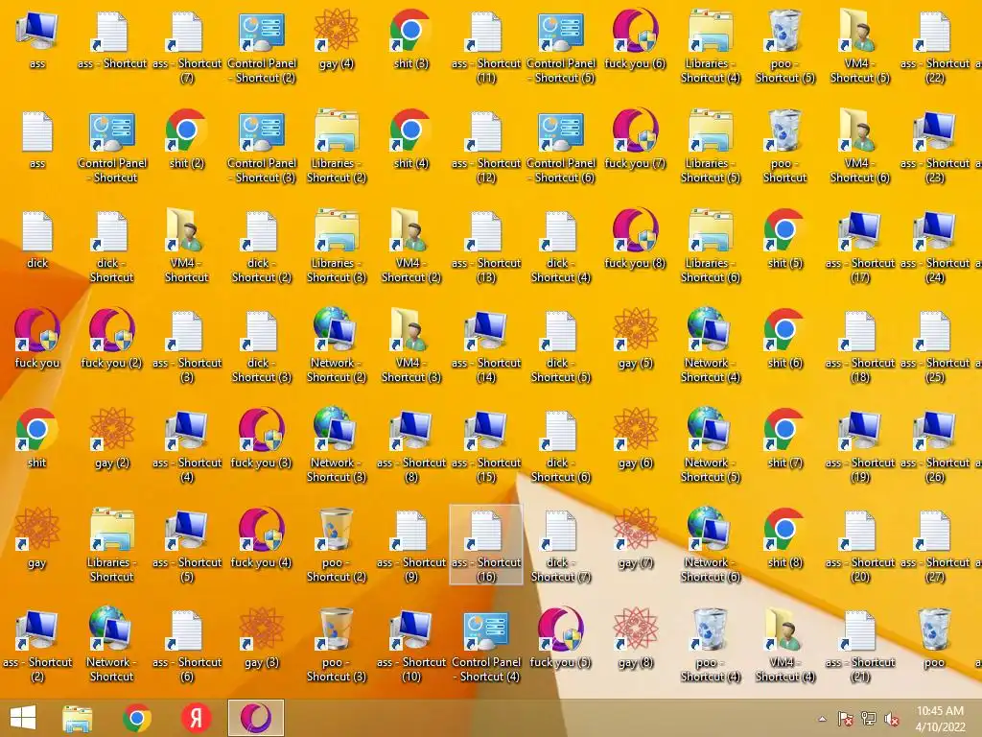Select ass - Shortcut (7) document icon
Viewport: 982px width, 737px height.
[187, 46]
